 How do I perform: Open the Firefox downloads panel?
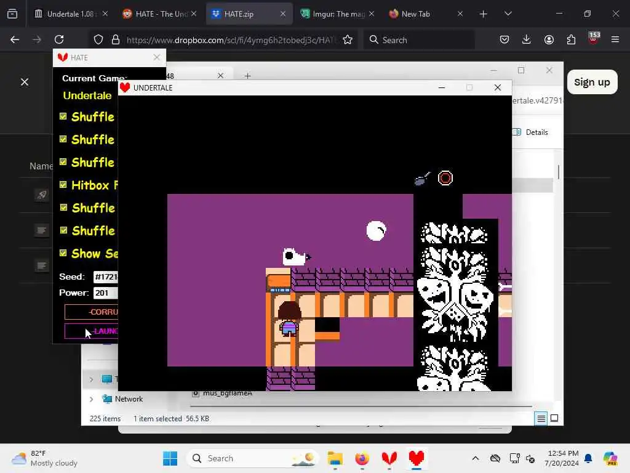527,39
